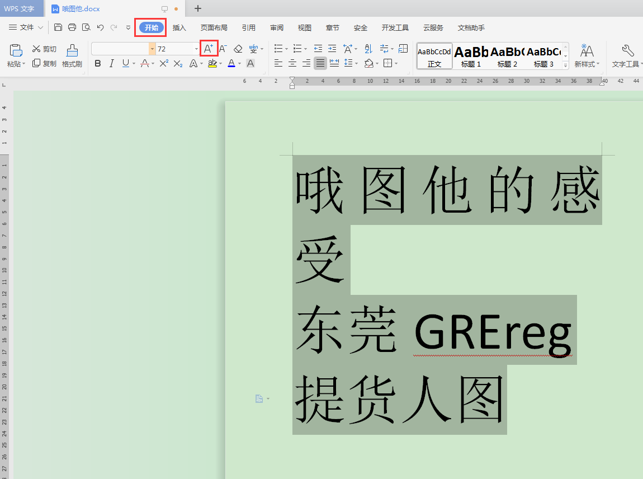The width and height of the screenshot is (643, 479).
Task: Open the 视图 tab
Action: 304,27
